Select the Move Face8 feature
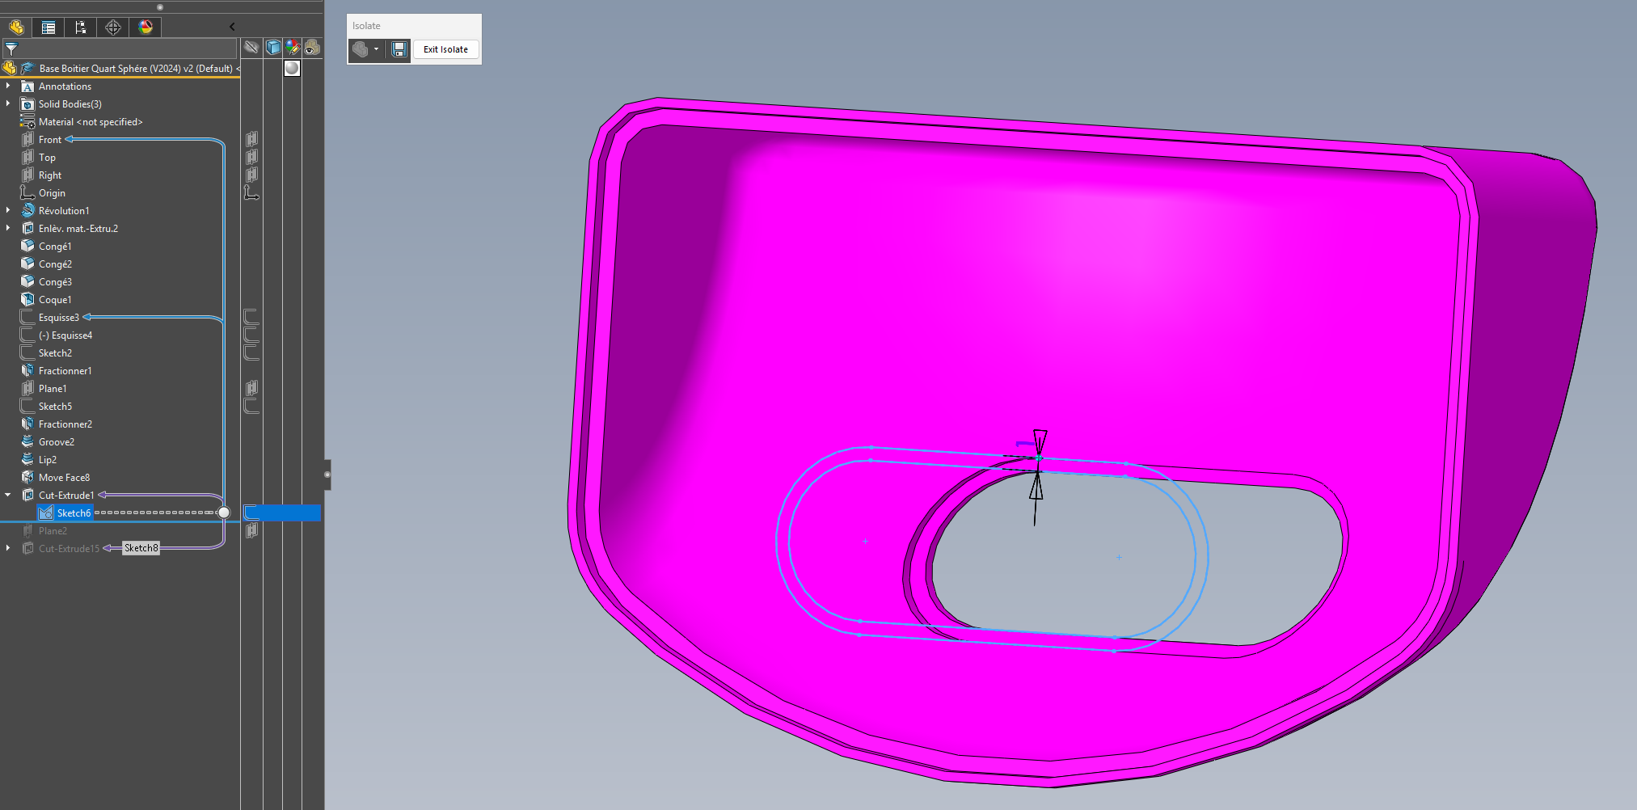1637x810 pixels. pyautogui.click(x=64, y=478)
